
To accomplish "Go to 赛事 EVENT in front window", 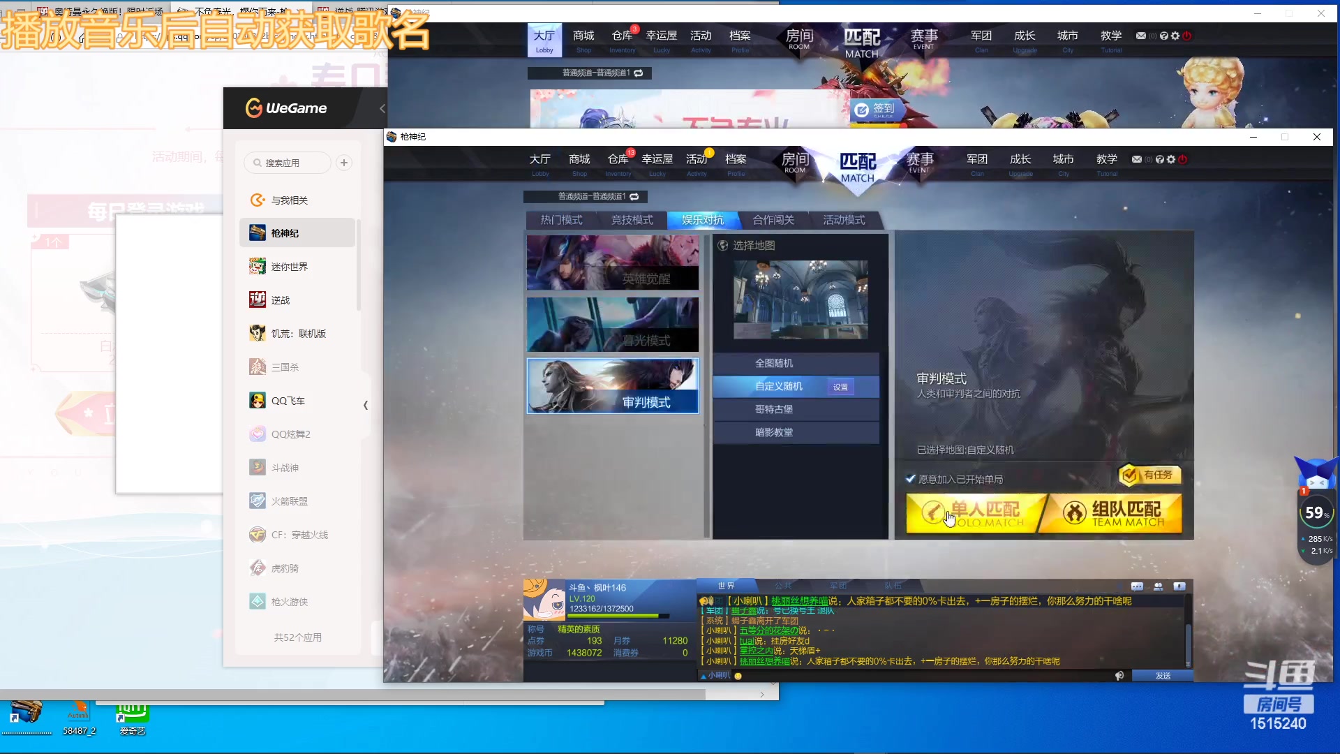I will pos(920,163).
